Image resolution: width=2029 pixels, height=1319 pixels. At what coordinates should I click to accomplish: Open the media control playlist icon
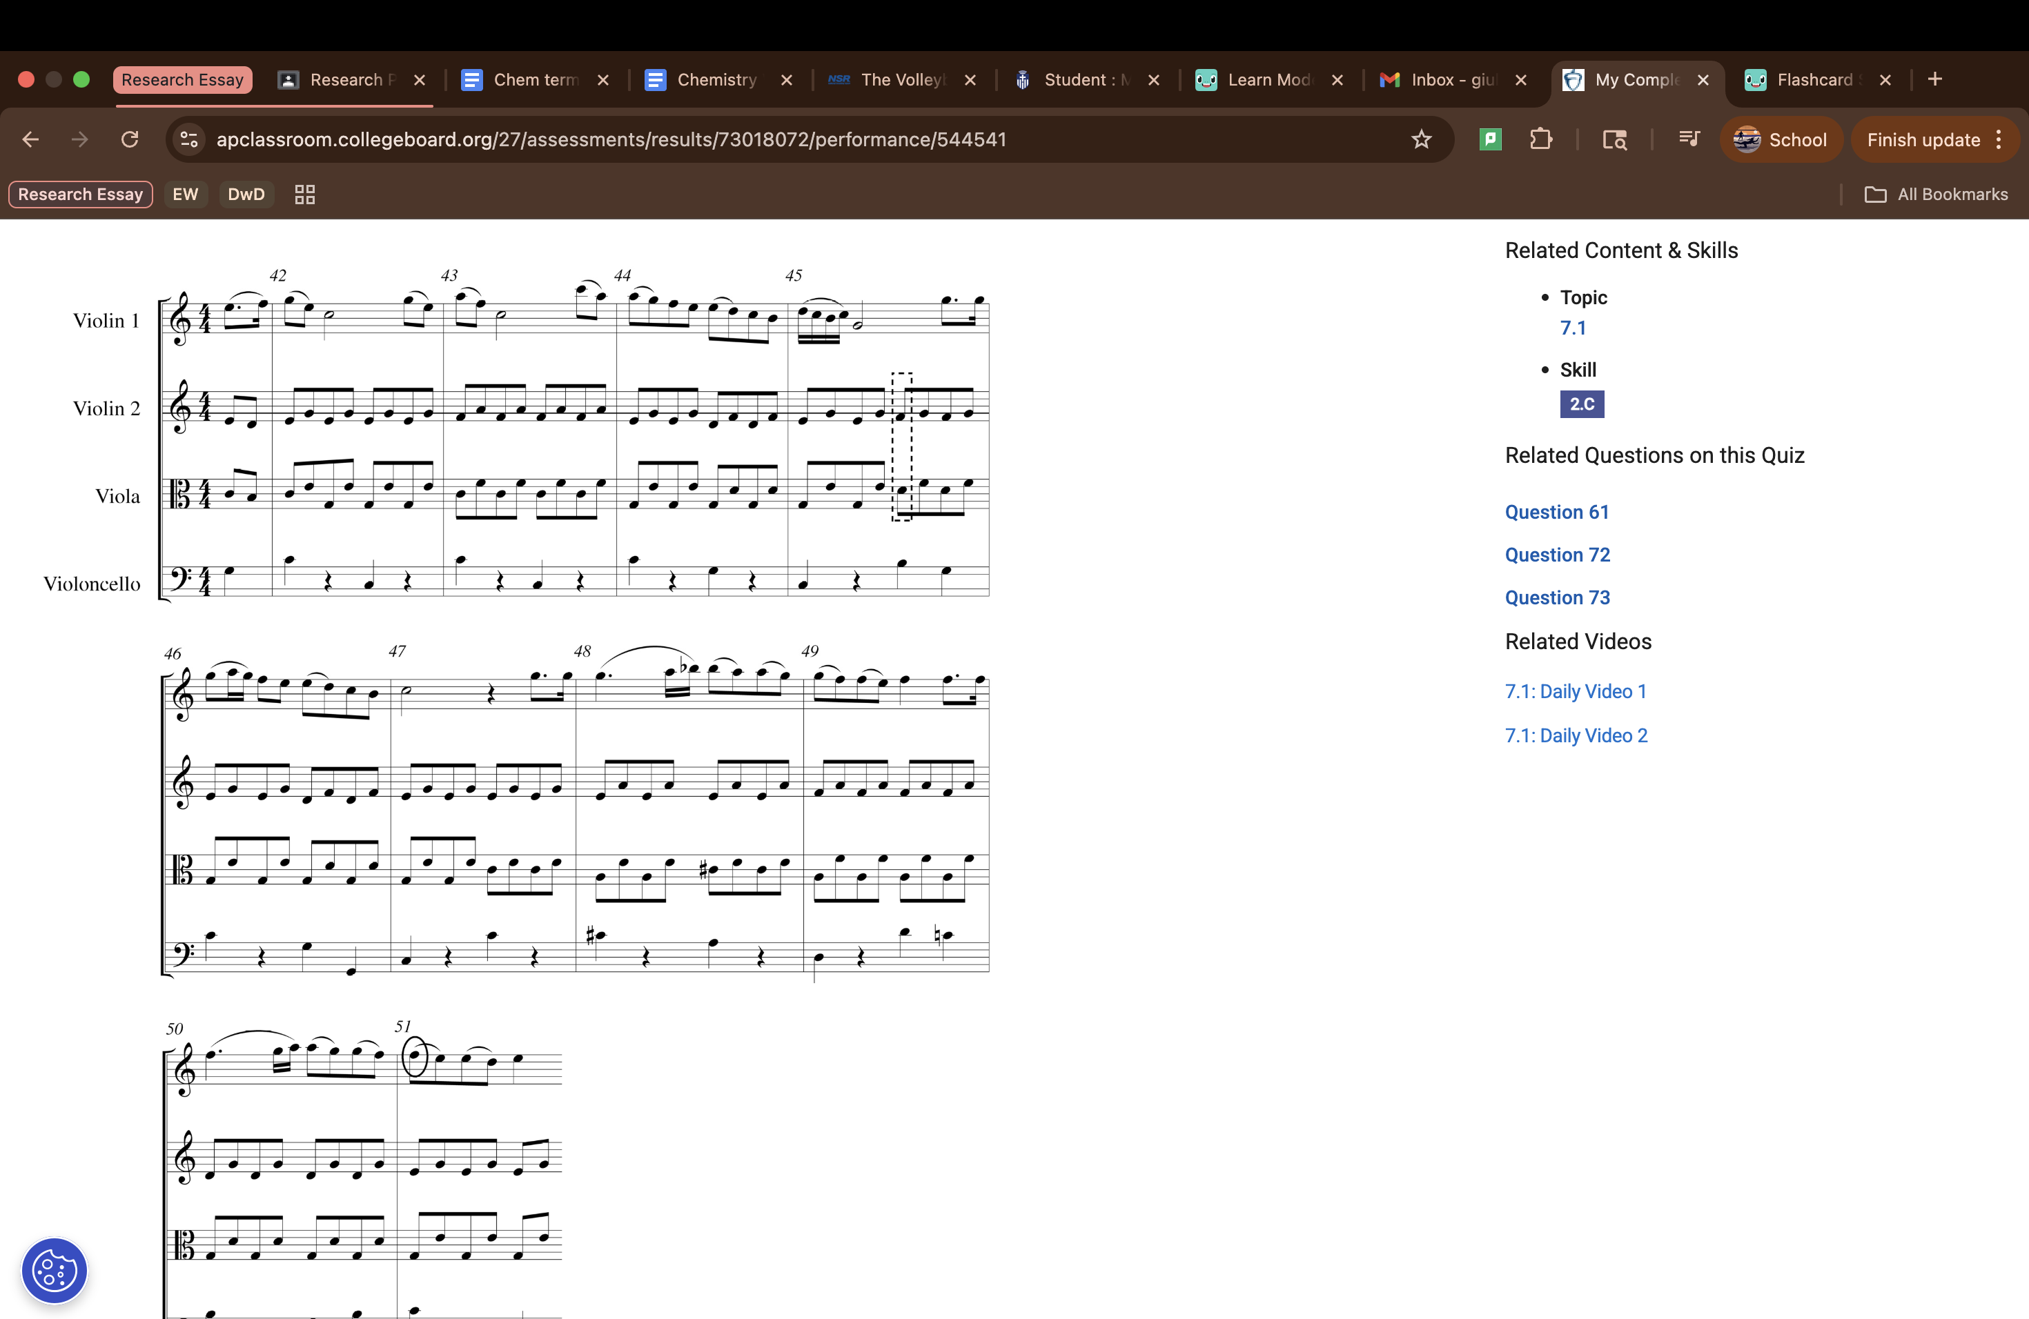coord(1688,140)
